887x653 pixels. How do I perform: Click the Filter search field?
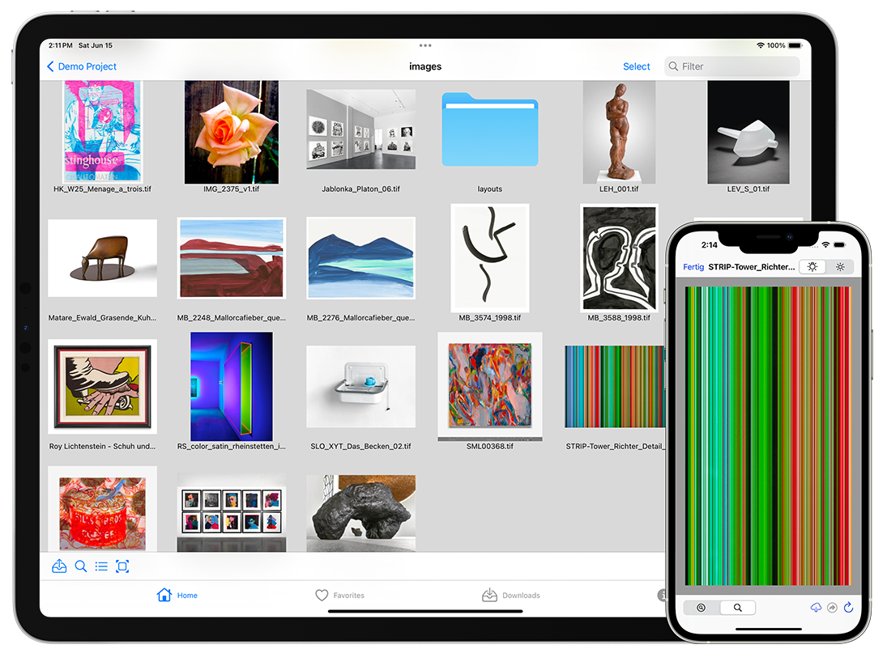732,66
